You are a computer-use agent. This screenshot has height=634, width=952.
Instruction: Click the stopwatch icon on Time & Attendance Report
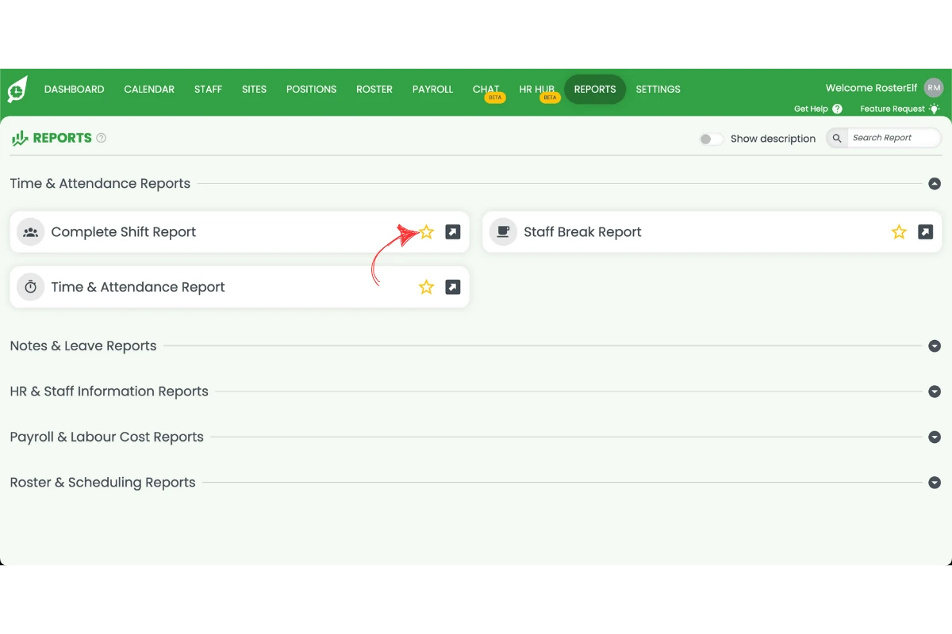(x=31, y=287)
